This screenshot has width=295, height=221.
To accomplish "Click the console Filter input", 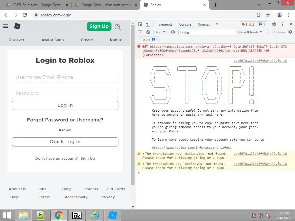I will click(x=208, y=32).
